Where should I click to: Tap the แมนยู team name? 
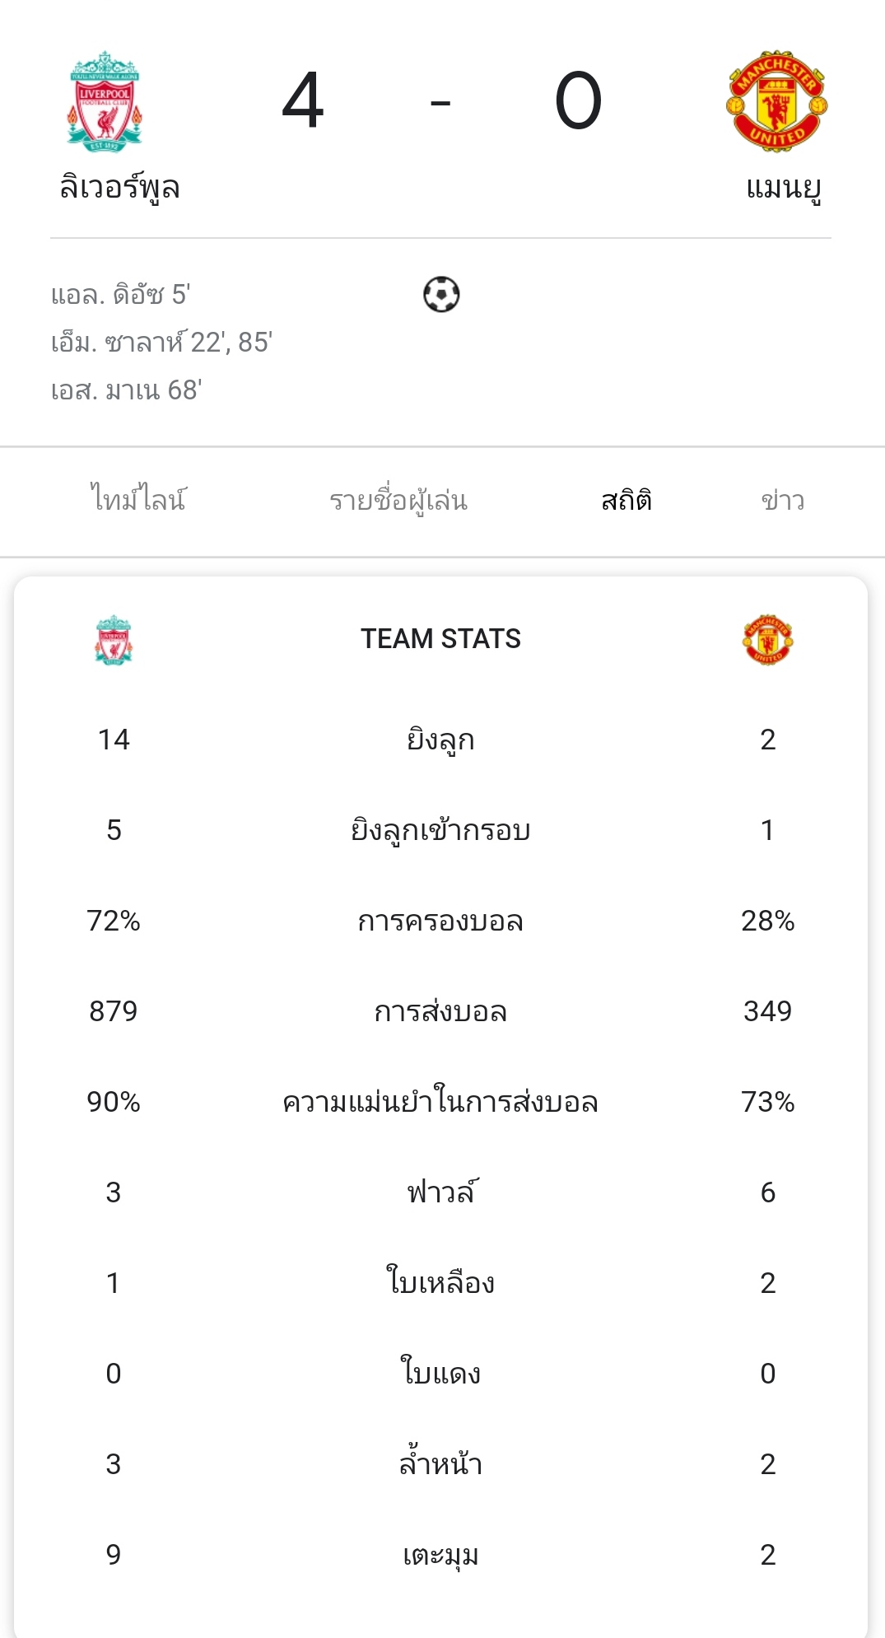click(x=783, y=188)
